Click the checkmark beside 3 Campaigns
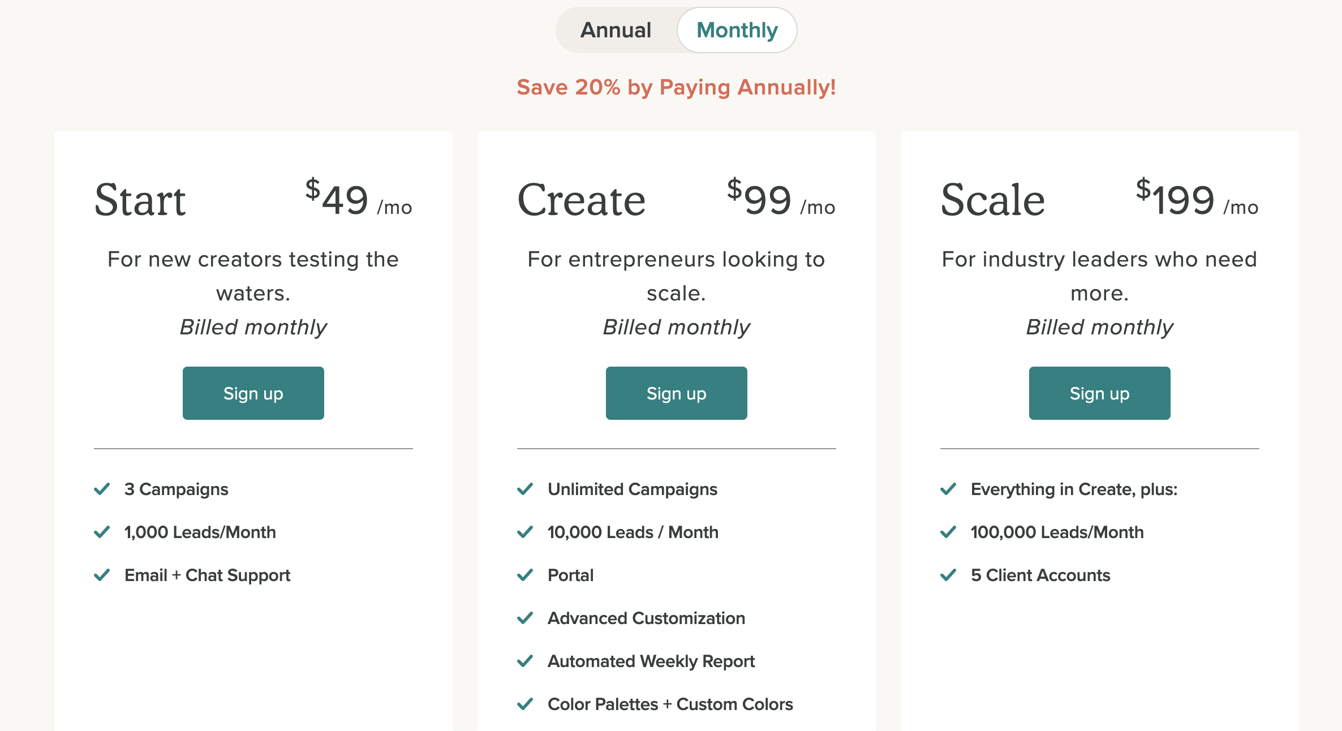 click(x=102, y=489)
